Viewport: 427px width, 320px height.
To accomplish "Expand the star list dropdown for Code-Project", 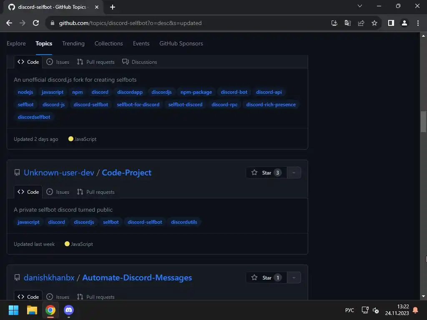I will tap(294, 173).
